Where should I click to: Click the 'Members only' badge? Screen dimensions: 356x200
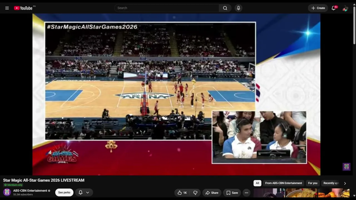[13, 185]
